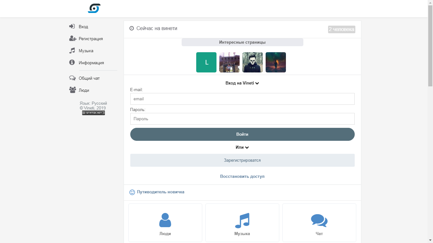
Task: Click the Интересные страницы header bar
Action: point(242,42)
